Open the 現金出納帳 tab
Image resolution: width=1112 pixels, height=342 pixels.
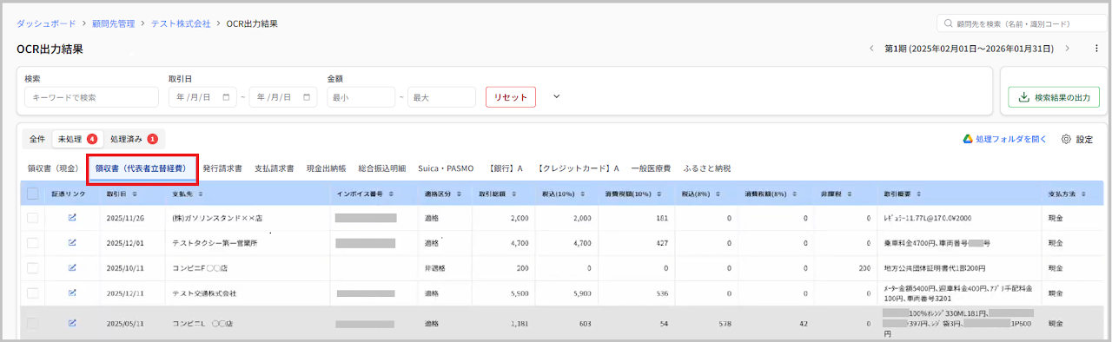(327, 168)
